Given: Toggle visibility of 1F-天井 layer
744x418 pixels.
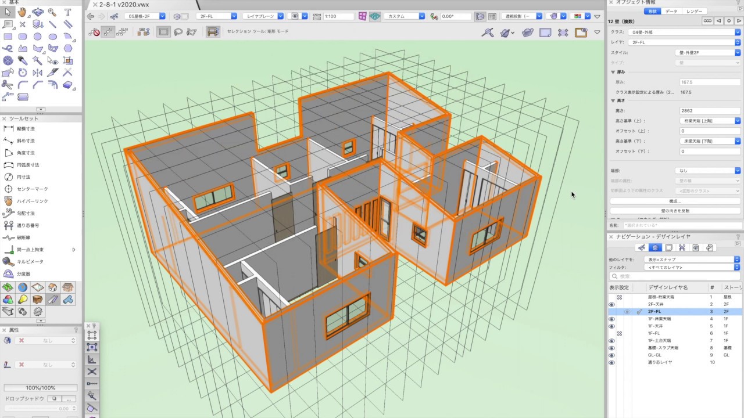Looking at the screenshot, I should 611,326.
